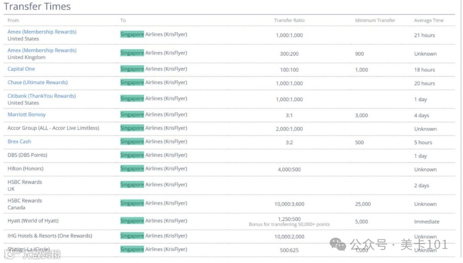Click the Transfer Times heading
This screenshot has height=263, width=463.
(x=37, y=7)
